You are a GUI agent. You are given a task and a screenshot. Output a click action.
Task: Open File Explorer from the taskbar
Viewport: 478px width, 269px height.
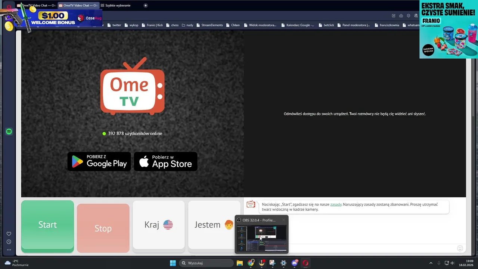click(x=240, y=263)
